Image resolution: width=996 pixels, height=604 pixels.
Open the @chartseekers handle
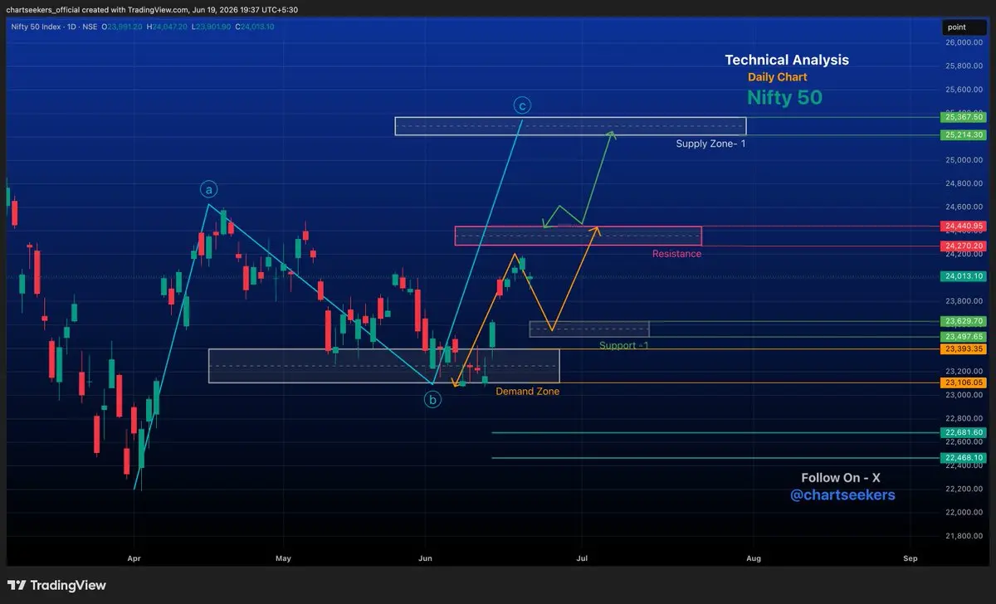(x=842, y=495)
